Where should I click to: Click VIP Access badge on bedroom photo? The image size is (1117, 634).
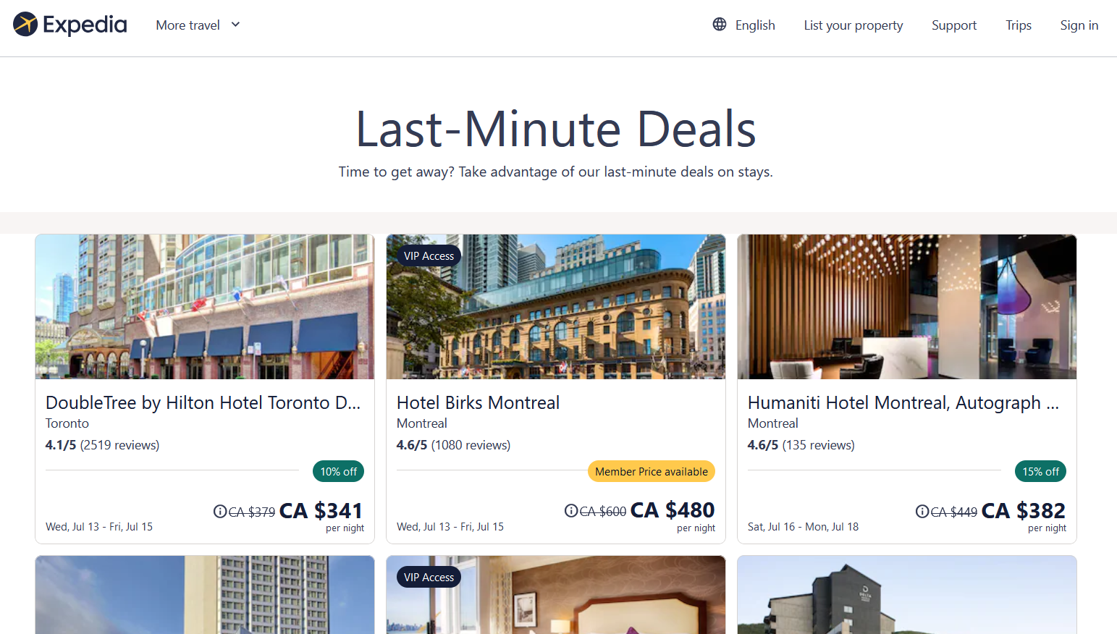click(x=429, y=577)
